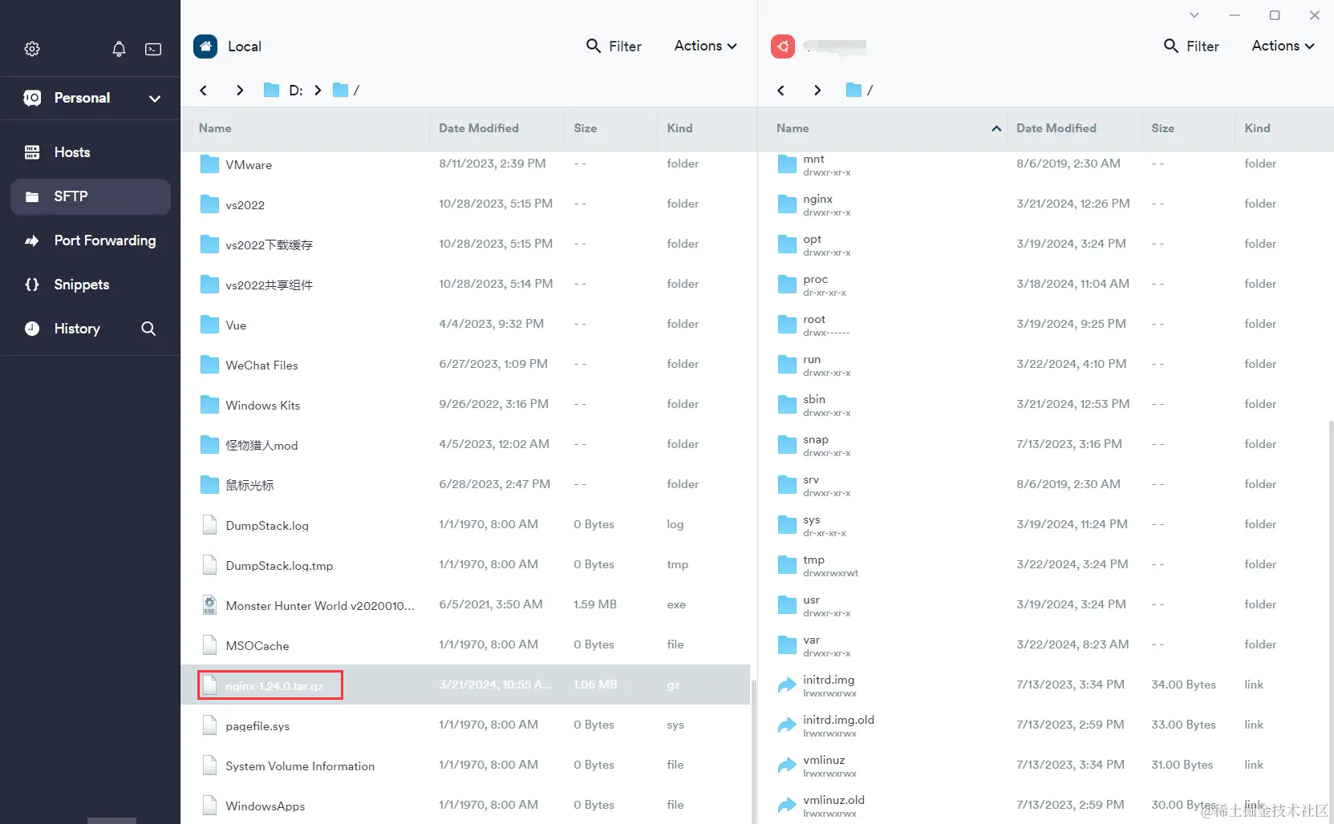Click vmlinuz.old link arrow icon
The width and height of the screenshot is (1334, 824).
787,806
